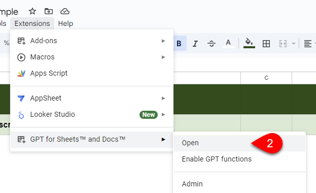Click the percent format icon
316x193 pixels.
click(7, 43)
